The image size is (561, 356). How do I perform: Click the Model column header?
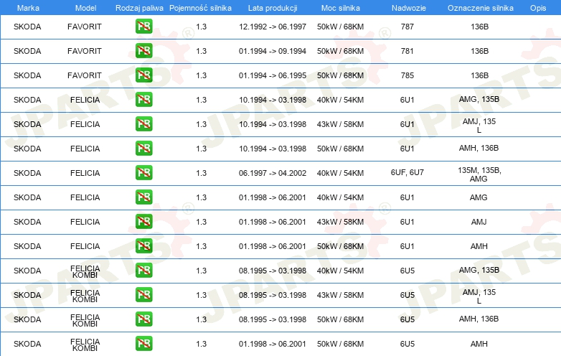(x=85, y=8)
